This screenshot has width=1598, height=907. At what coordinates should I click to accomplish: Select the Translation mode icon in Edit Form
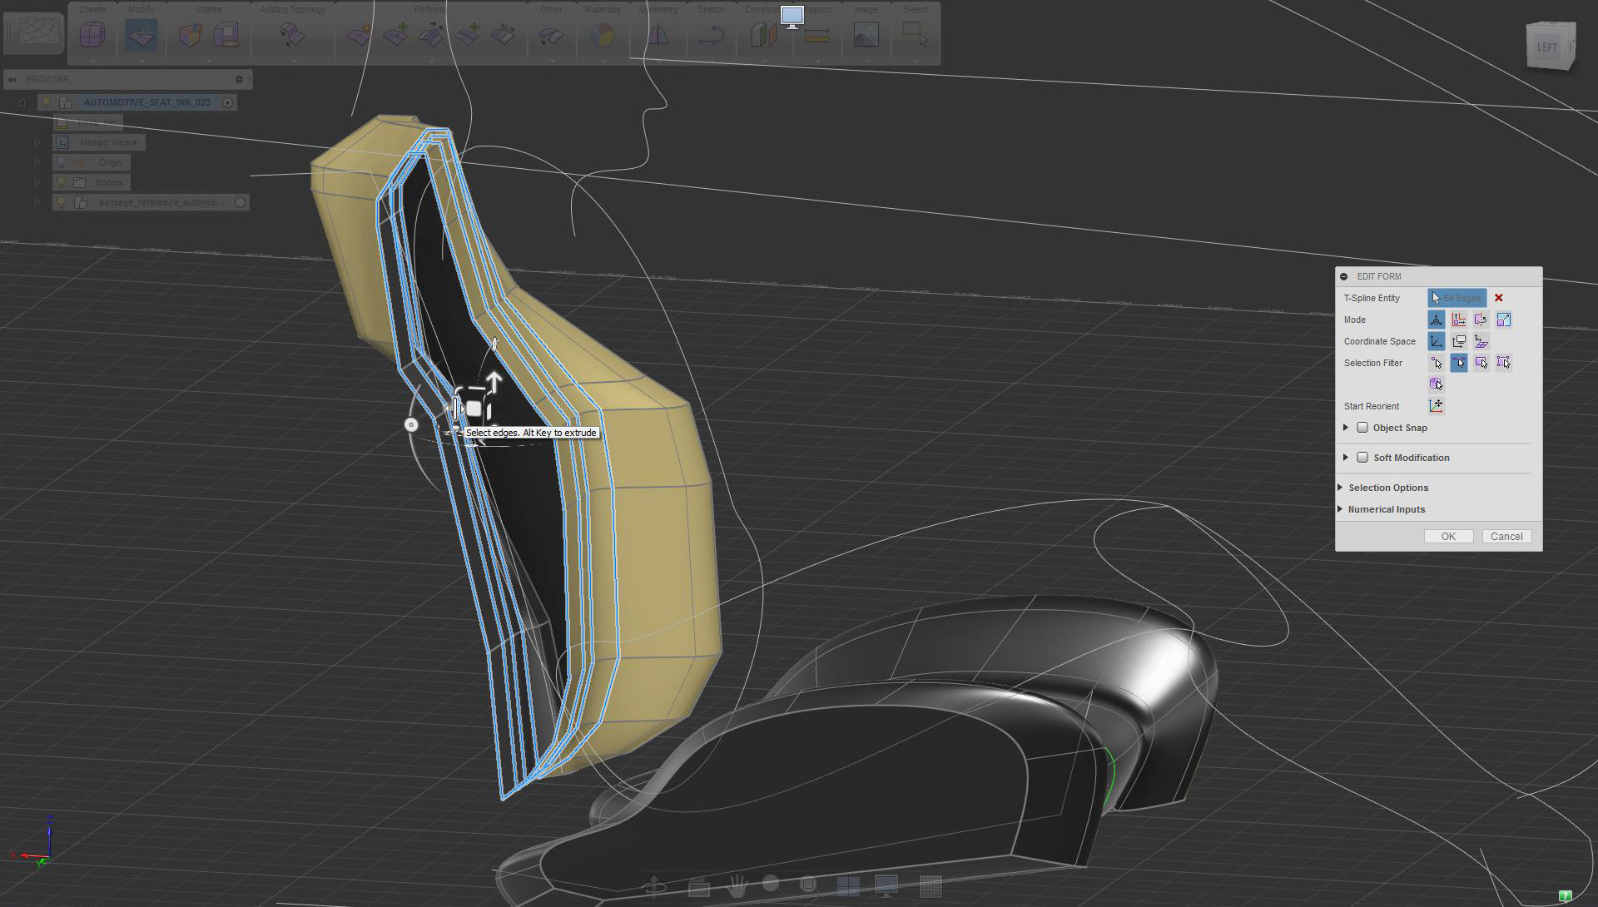click(x=1458, y=320)
